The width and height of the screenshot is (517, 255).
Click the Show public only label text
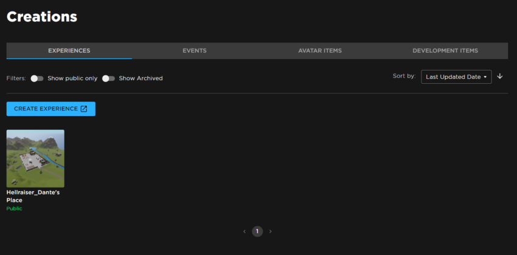[x=72, y=78]
